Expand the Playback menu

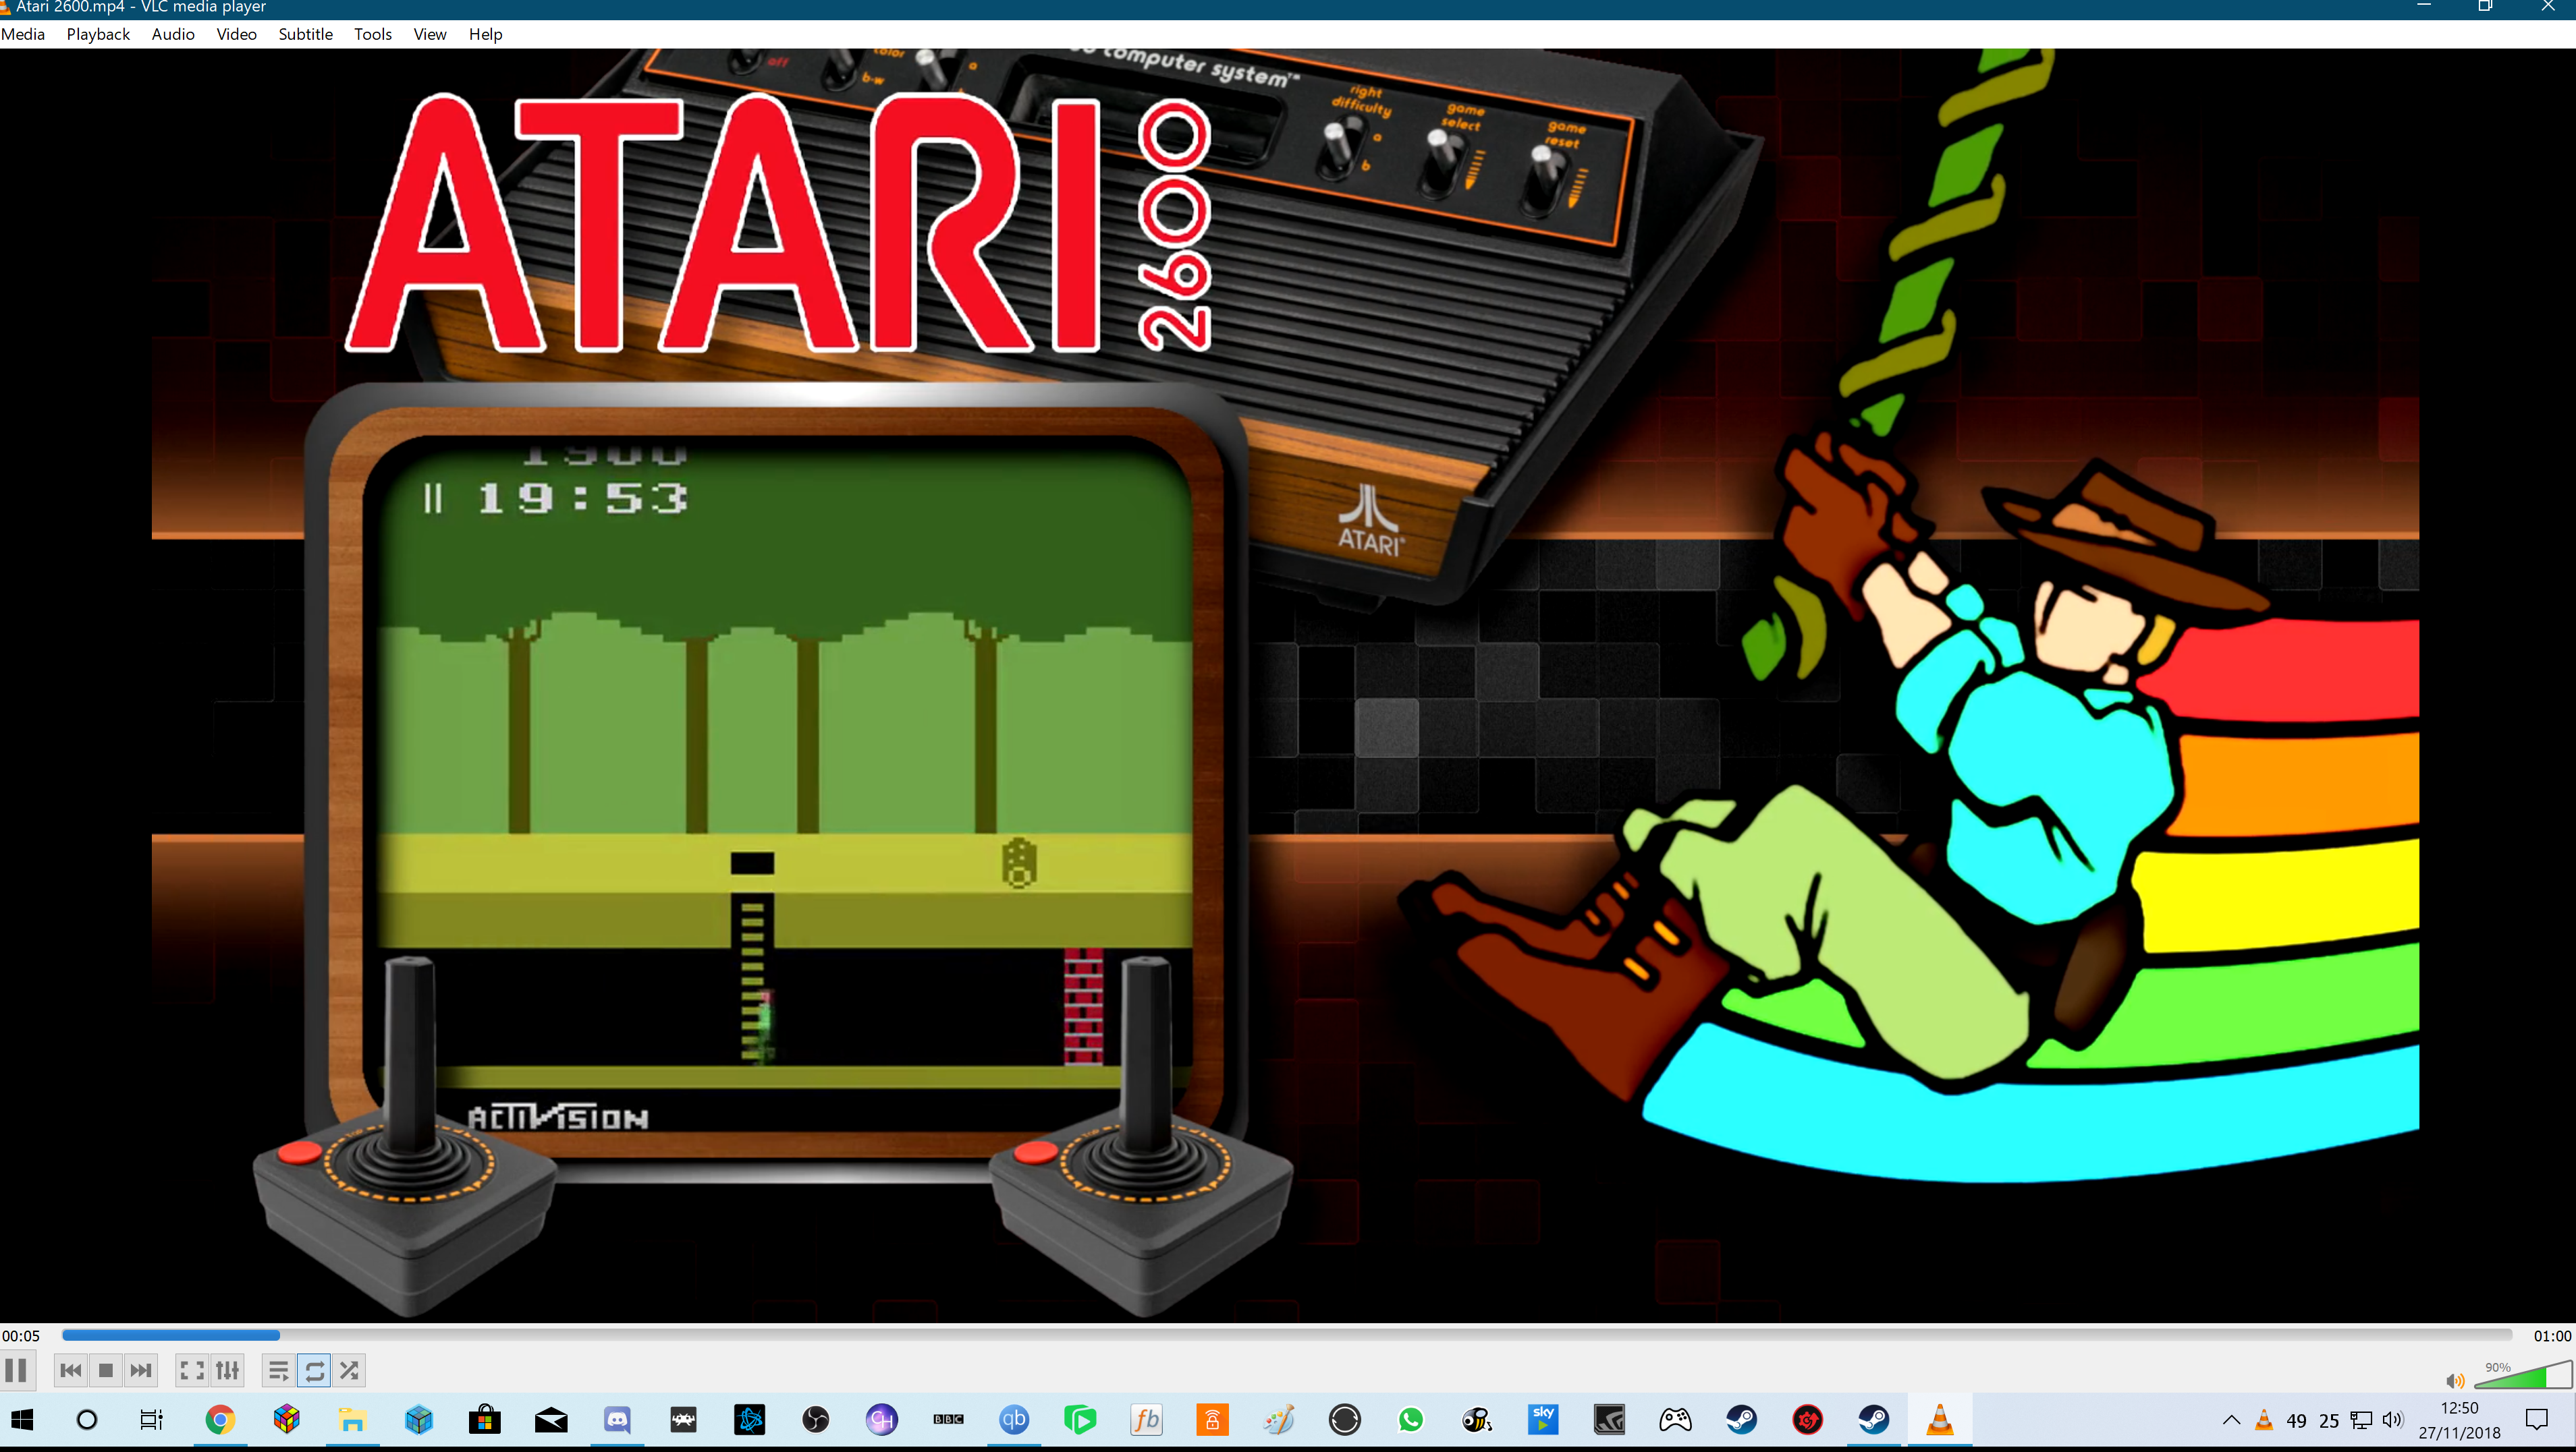(98, 34)
